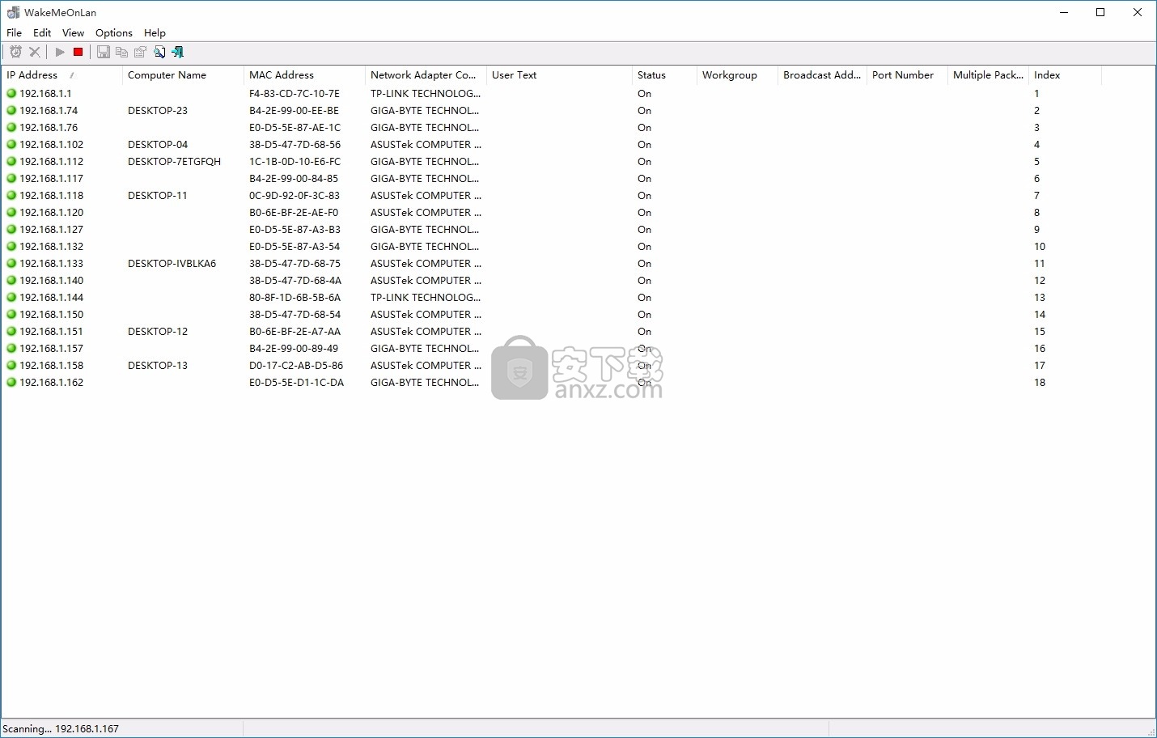Click computer name DESKTOP-11

(158, 195)
